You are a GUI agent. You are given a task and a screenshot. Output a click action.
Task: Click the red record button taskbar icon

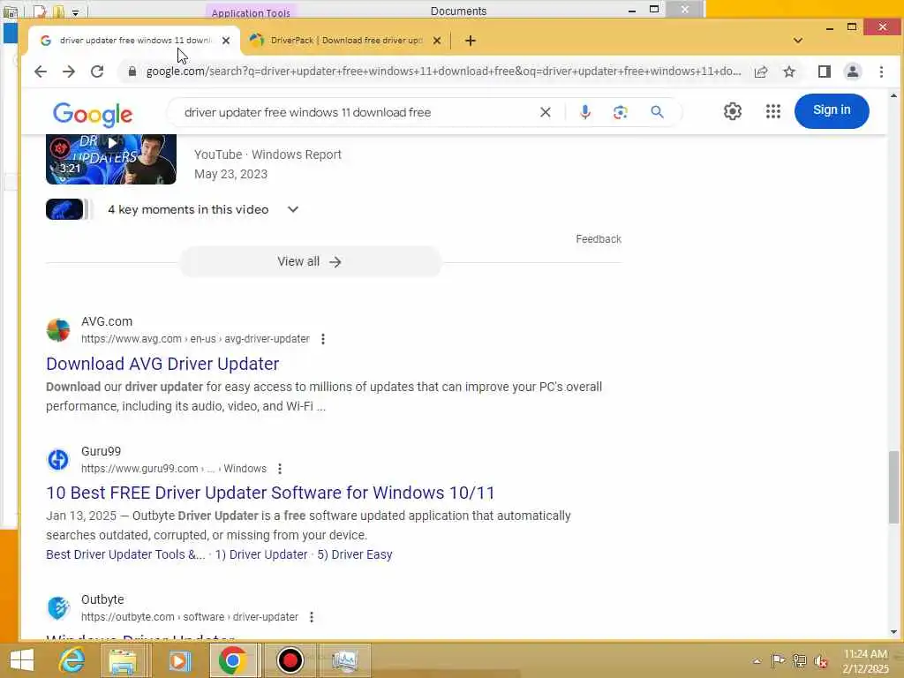290,660
